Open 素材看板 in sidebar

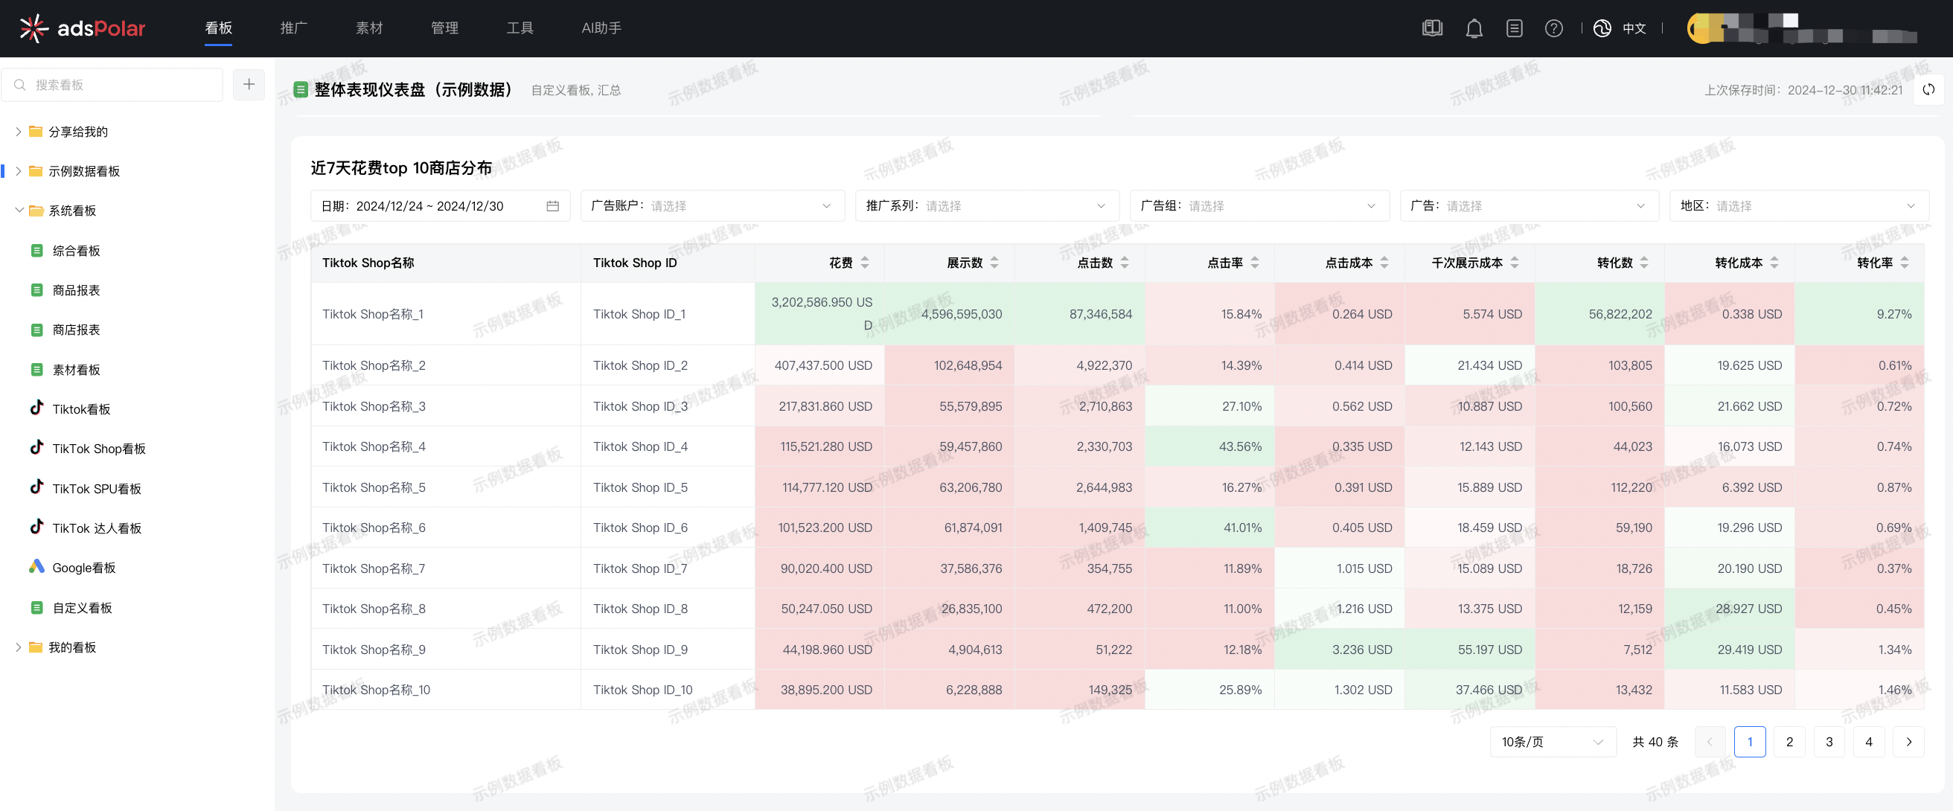76,370
